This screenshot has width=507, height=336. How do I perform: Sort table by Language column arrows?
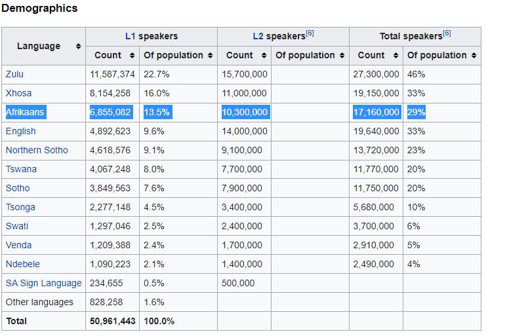[78, 46]
